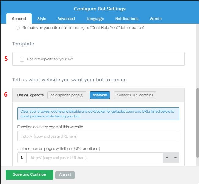199x184 pixels.
Task: Open the Advanced tab
Action: 66,19
